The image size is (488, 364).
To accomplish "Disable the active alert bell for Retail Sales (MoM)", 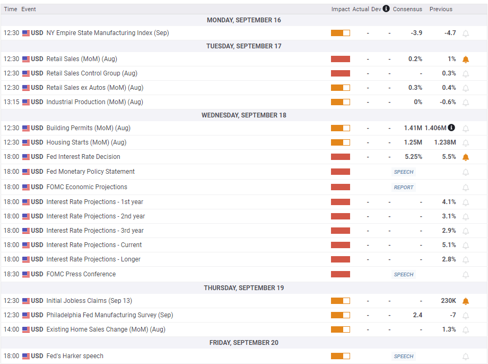I will 466,60.
